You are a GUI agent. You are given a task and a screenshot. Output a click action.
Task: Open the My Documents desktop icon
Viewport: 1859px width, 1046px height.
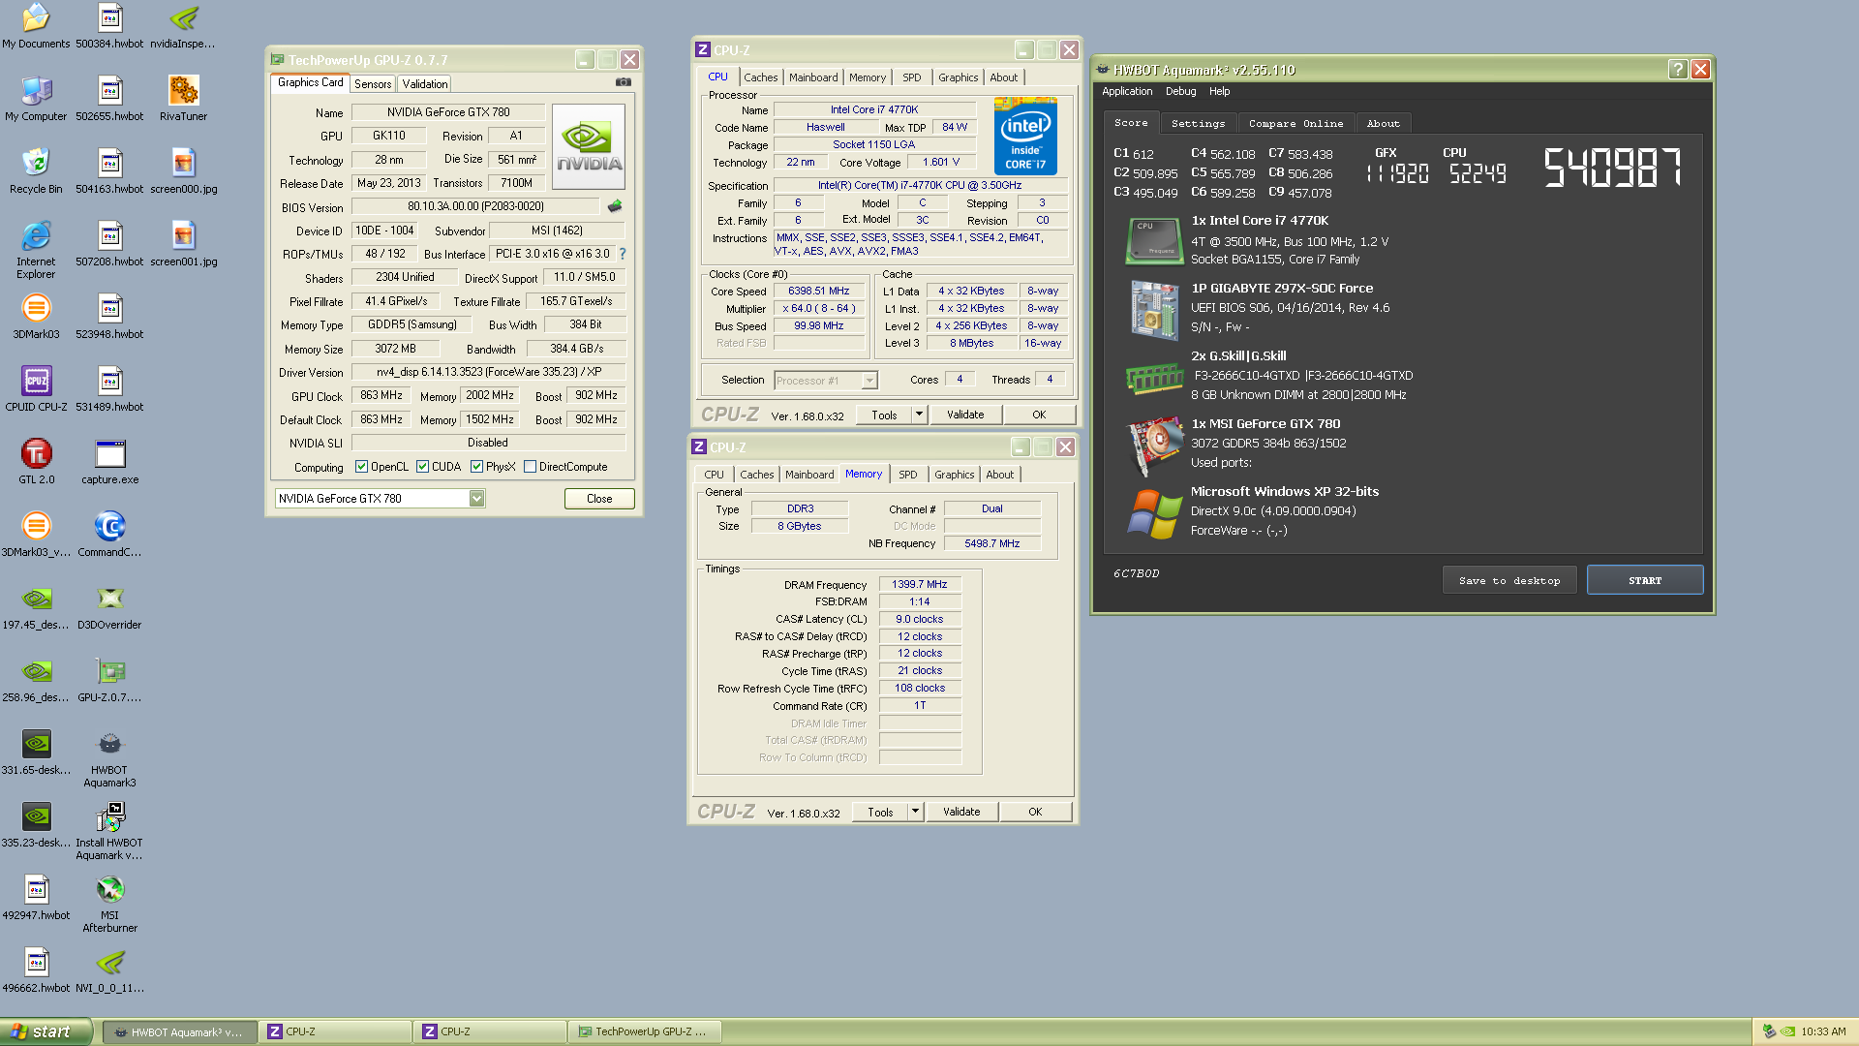click(x=36, y=25)
